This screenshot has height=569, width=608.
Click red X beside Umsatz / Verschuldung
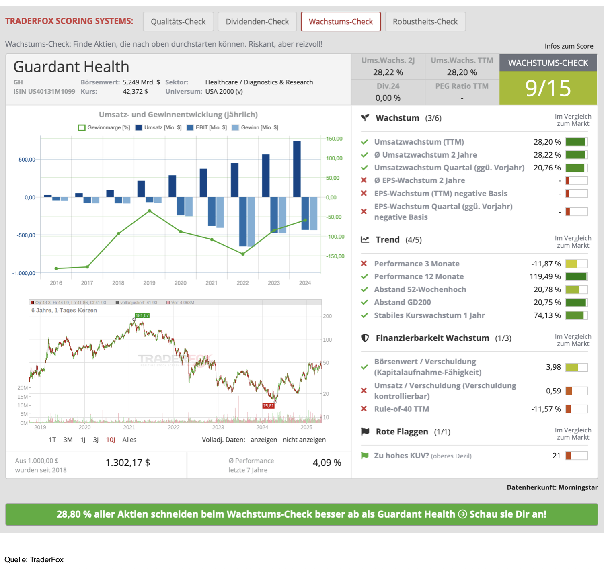[364, 391]
